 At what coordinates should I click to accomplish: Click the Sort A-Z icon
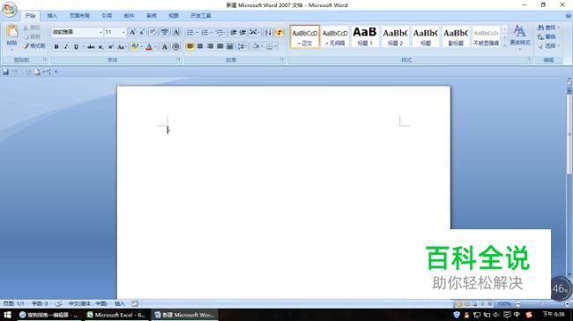pyautogui.click(x=269, y=32)
